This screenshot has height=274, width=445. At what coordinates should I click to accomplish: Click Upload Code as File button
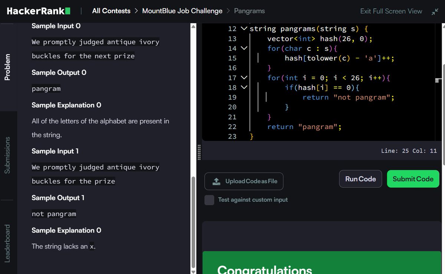point(244,181)
